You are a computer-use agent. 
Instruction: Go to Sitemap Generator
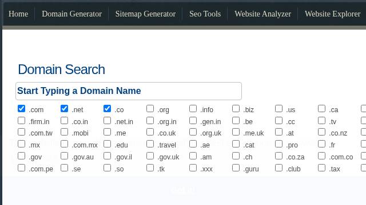(145, 14)
